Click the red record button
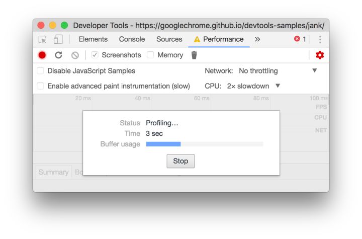Image resolution: width=362 pixels, height=239 pixels. [x=42, y=55]
